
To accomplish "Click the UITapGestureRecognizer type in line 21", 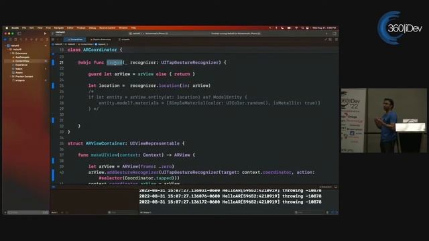I will click(x=190, y=62).
